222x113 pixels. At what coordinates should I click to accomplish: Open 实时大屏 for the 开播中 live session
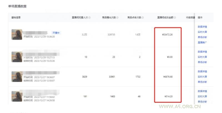pos(202,32)
